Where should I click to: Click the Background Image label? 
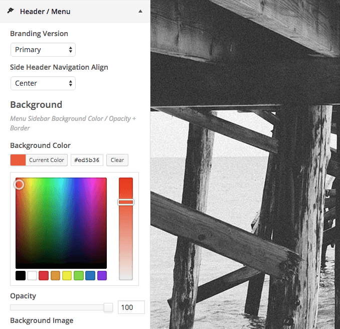pos(42,320)
